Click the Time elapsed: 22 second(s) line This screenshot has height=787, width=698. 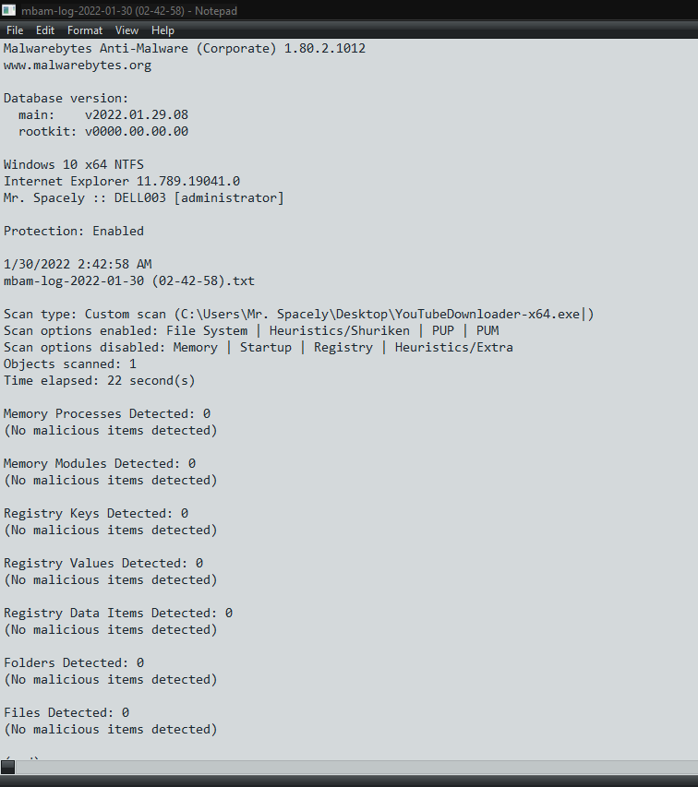(100, 380)
